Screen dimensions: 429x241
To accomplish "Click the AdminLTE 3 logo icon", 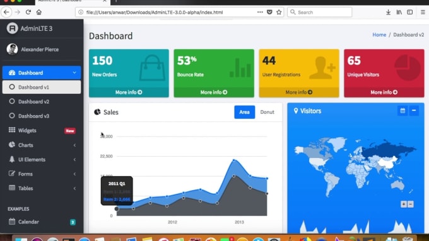I will (x=13, y=28).
